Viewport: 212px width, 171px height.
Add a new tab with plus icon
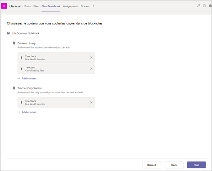[x=93, y=6]
